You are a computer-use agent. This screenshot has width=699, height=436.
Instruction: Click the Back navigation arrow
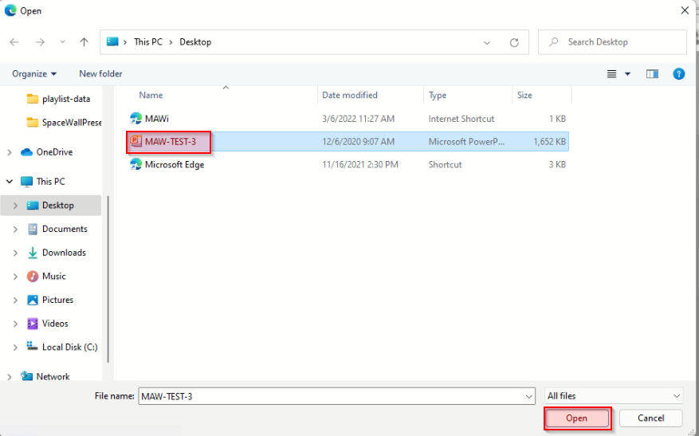[14, 42]
